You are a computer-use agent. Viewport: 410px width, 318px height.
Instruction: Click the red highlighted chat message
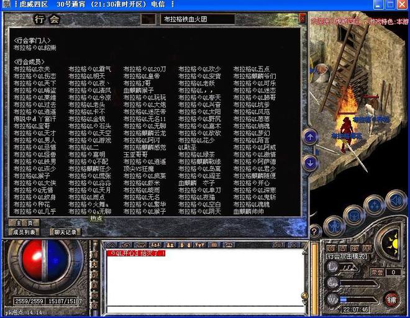pyautogui.click(x=136, y=253)
